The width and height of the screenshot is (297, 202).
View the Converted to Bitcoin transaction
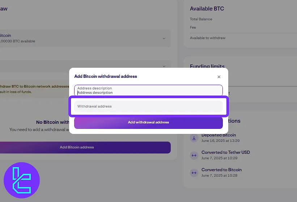[221, 170]
